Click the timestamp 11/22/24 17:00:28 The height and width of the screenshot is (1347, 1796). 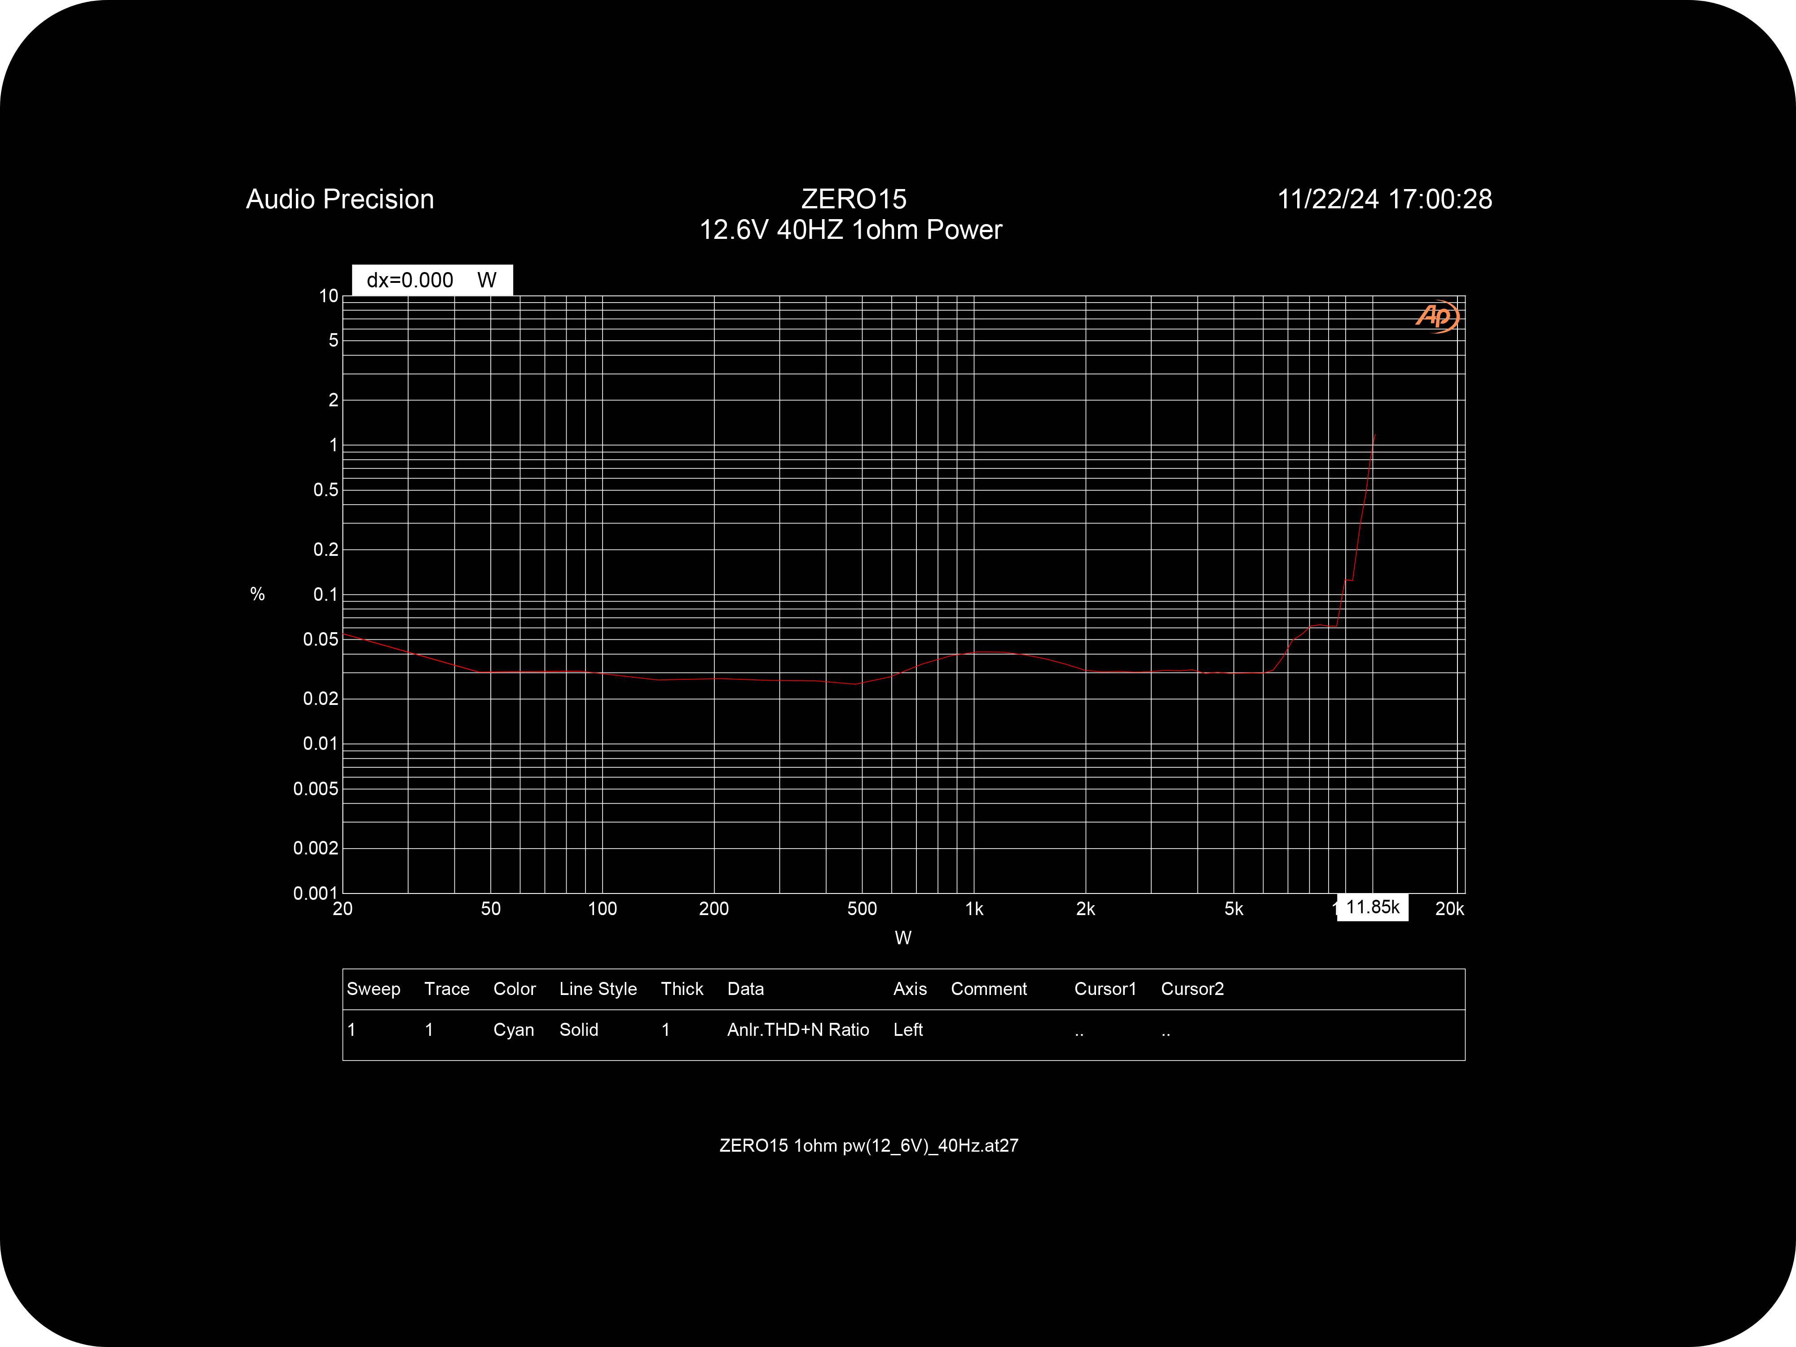pyautogui.click(x=1384, y=199)
